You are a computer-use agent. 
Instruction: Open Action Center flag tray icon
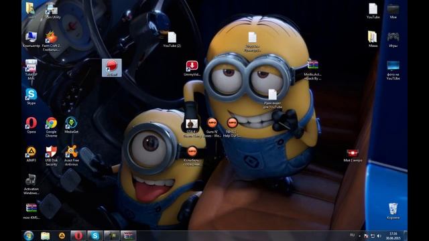[366, 236]
